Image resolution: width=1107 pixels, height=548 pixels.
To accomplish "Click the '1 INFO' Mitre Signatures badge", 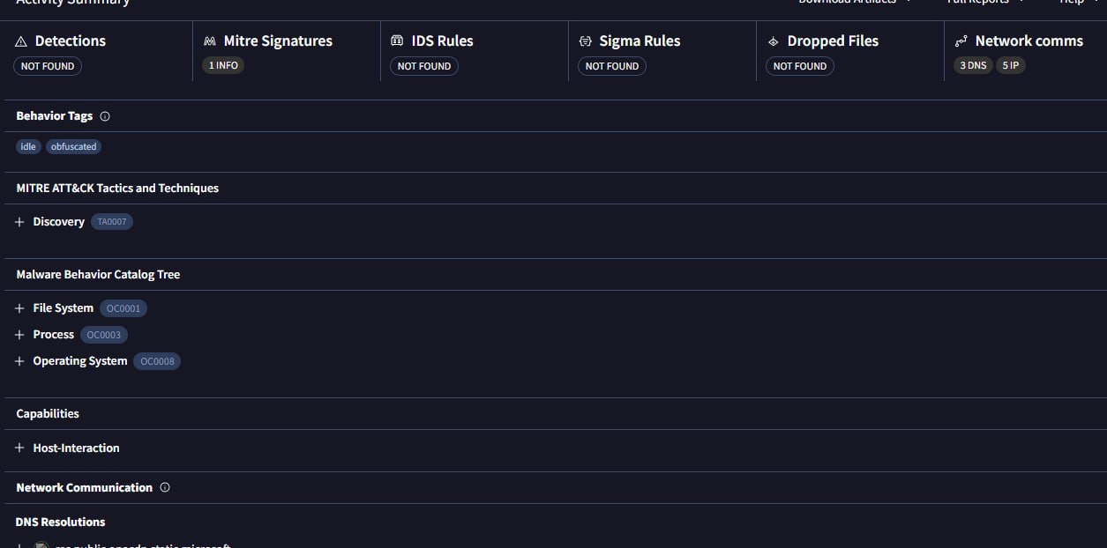I will [x=223, y=66].
